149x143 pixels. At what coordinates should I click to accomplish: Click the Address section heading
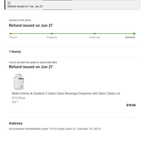click(16, 123)
